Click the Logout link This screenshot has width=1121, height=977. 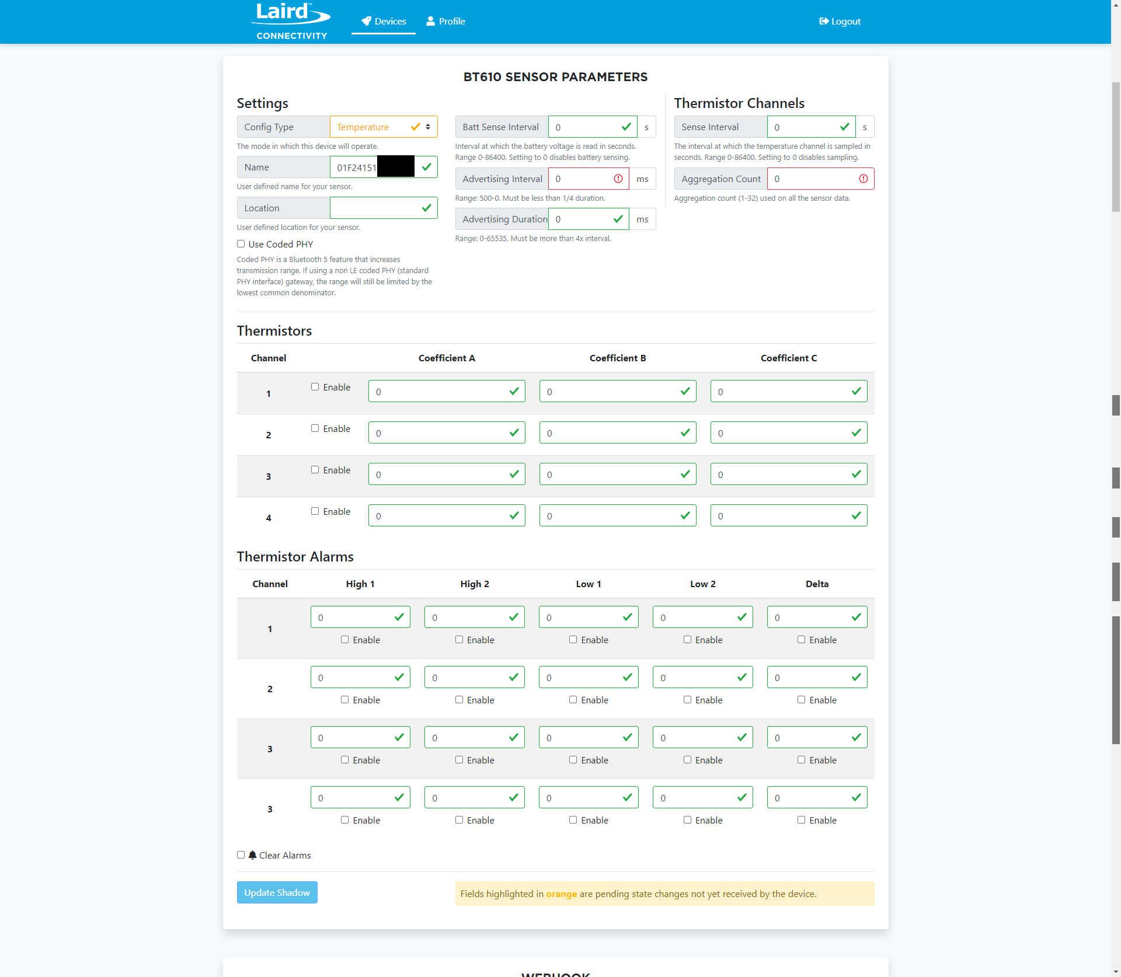tap(845, 21)
